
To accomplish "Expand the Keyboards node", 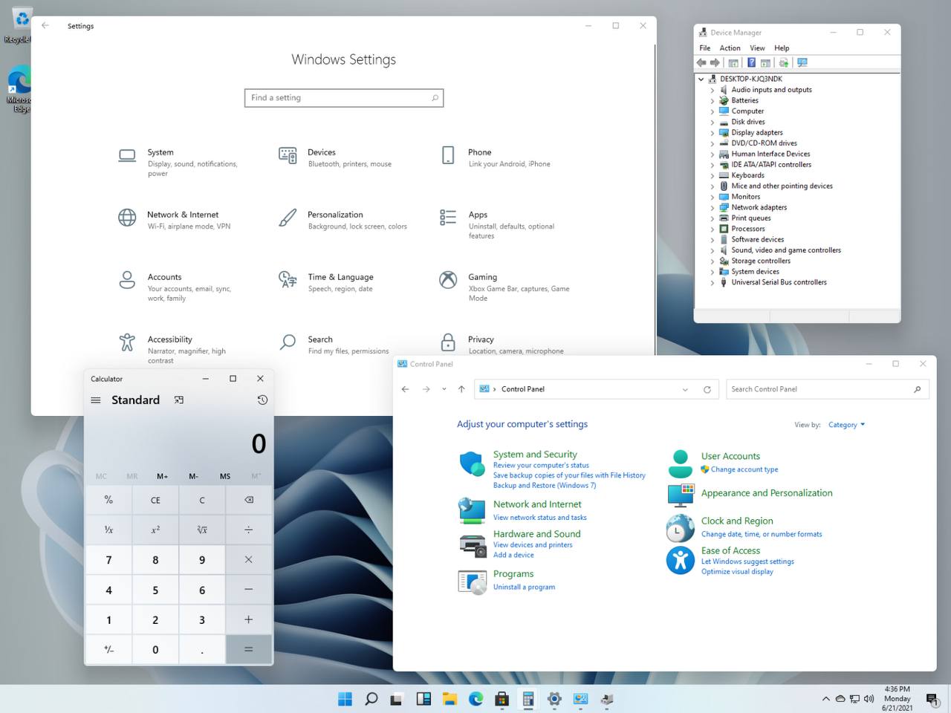I will pyautogui.click(x=713, y=175).
